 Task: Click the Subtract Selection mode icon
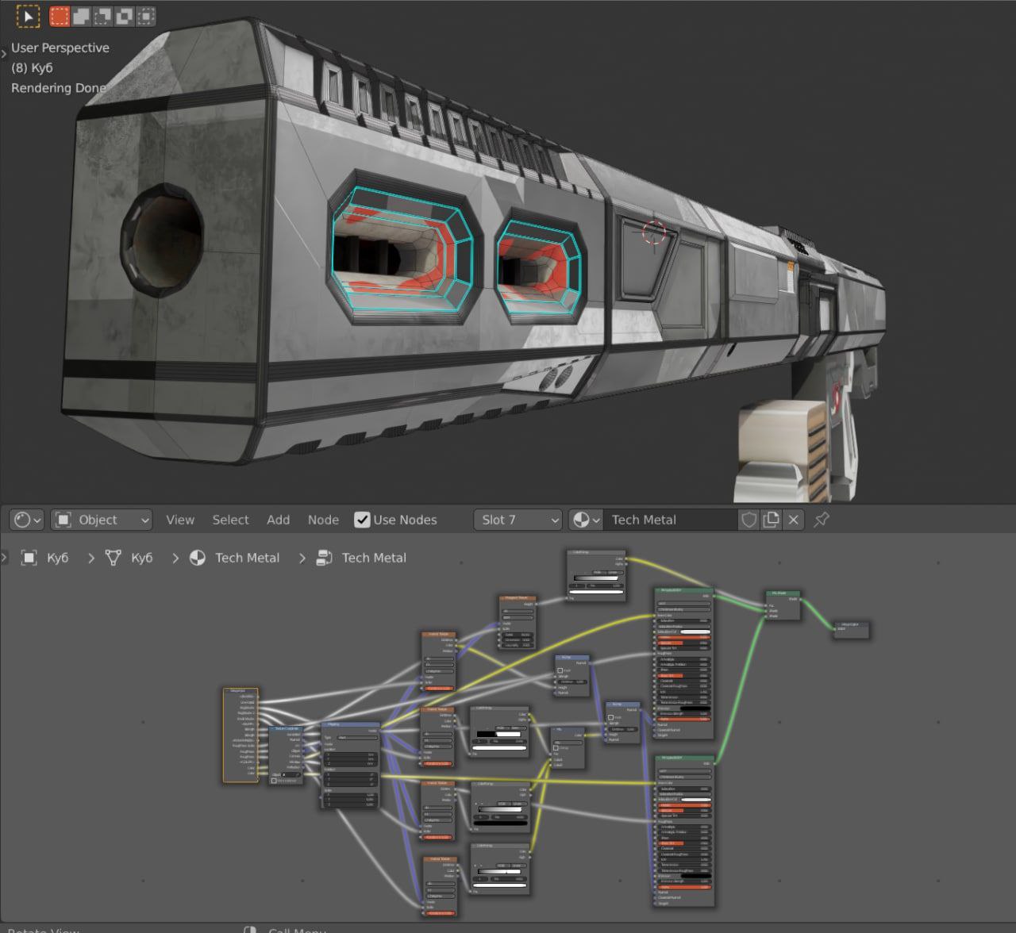(102, 16)
